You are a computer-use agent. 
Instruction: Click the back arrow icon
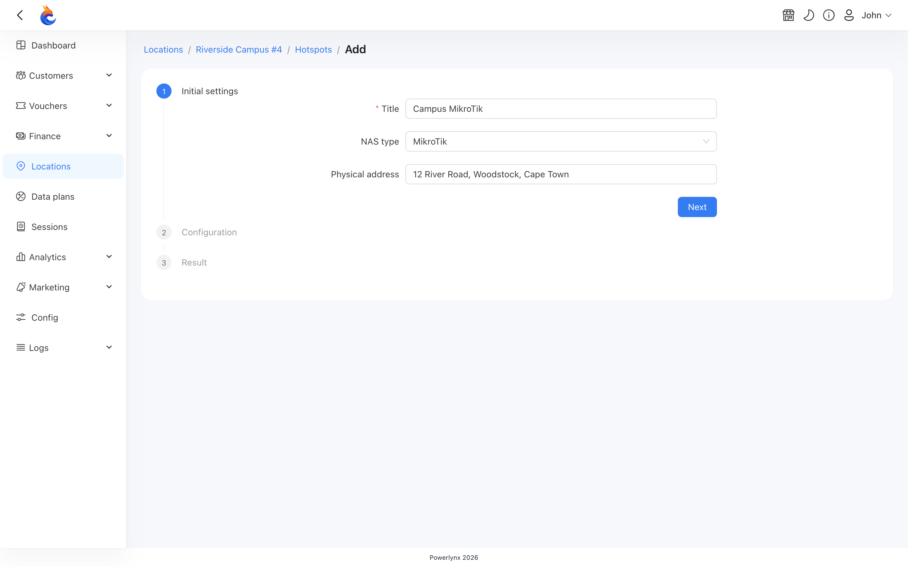tap(20, 15)
